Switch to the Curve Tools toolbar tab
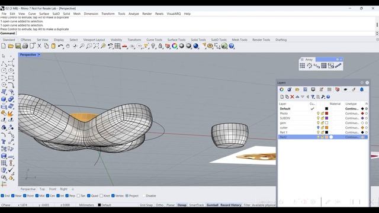The width and height of the screenshot is (379, 213). click(x=154, y=40)
